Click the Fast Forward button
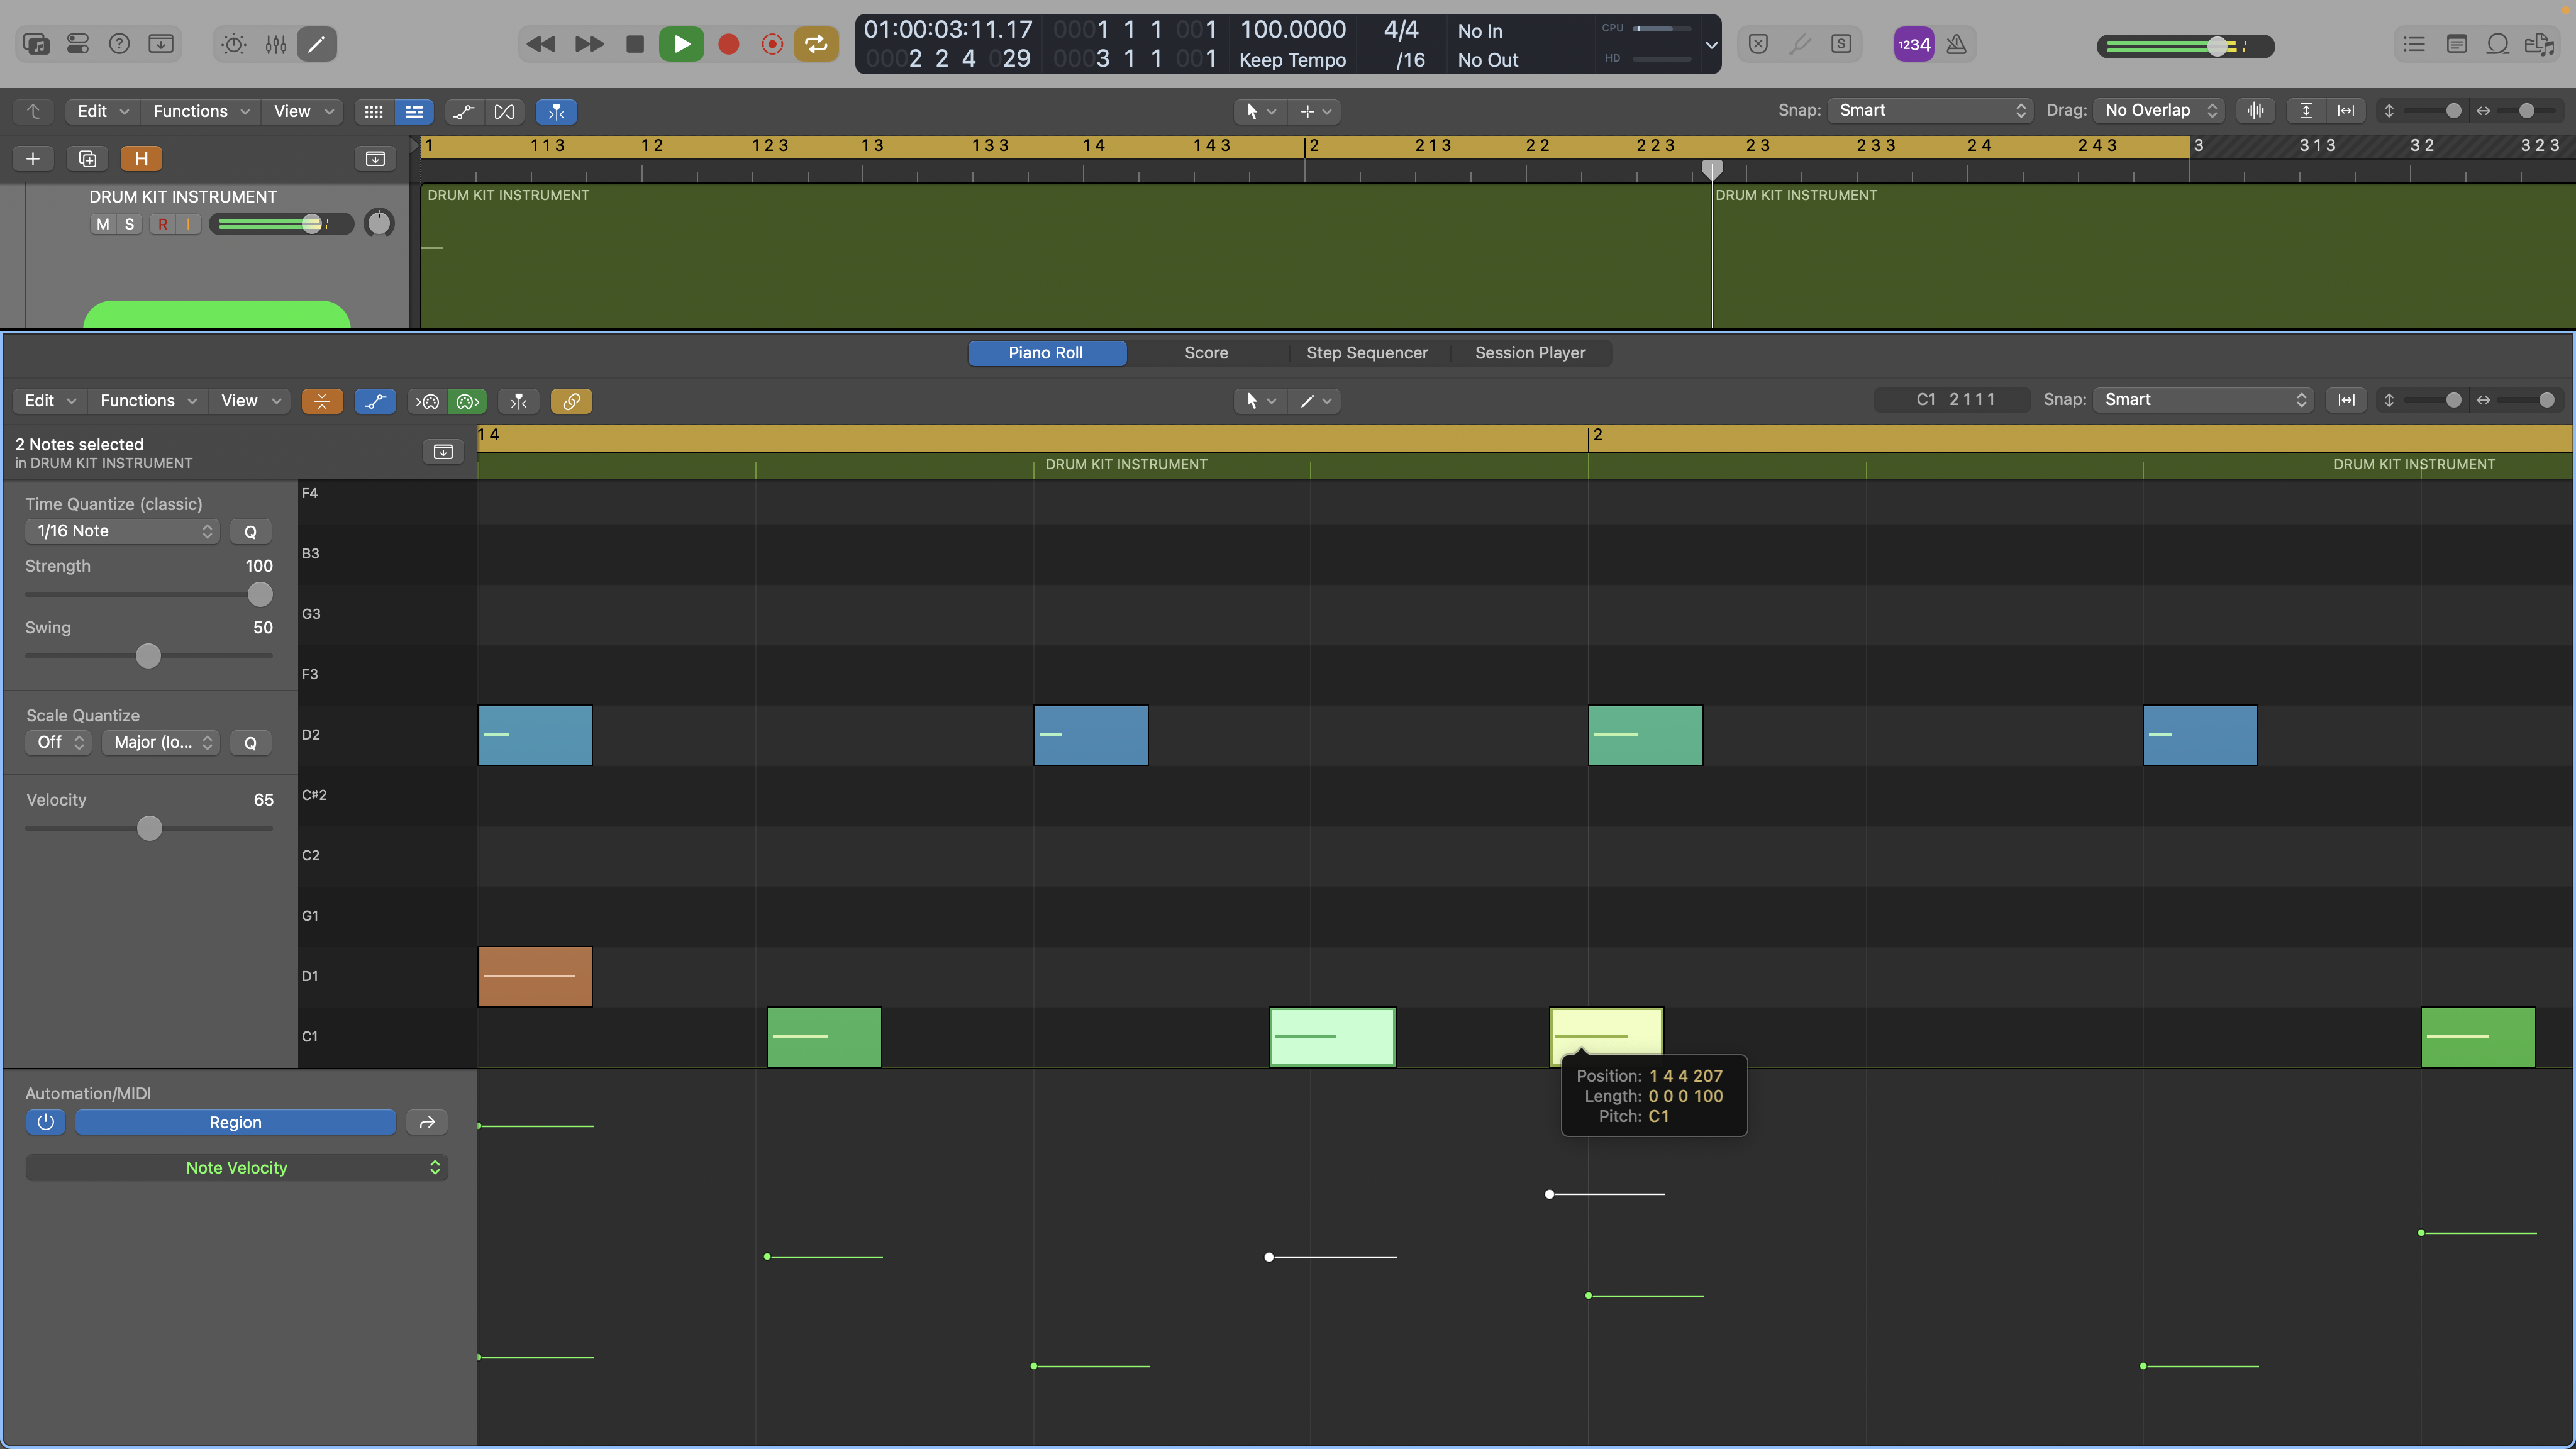 (589, 44)
